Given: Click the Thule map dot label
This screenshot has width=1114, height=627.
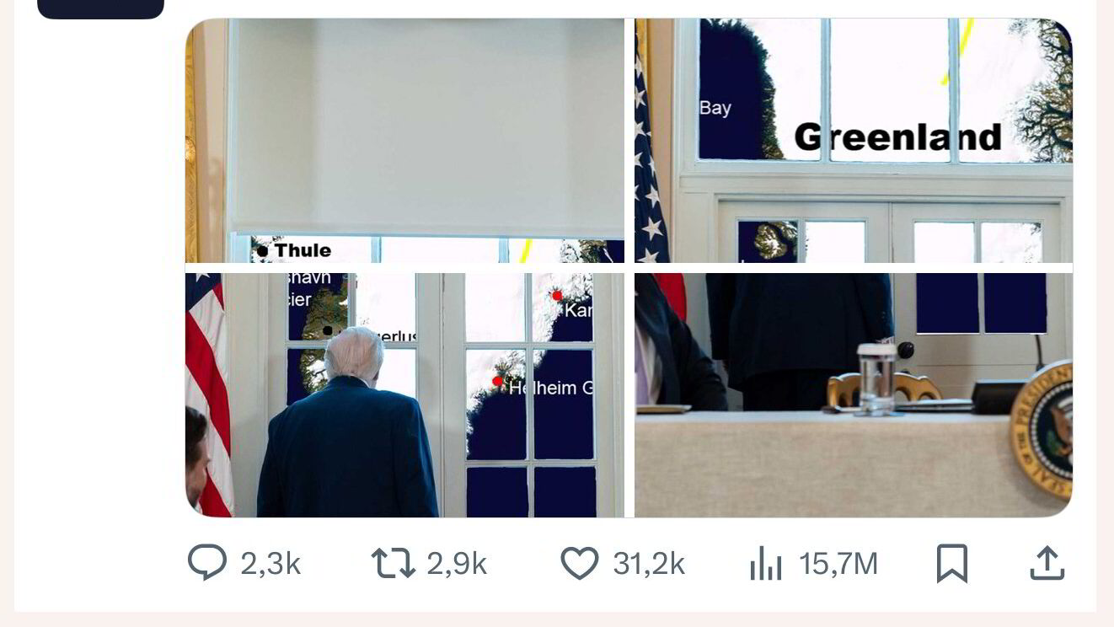Looking at the screenshot, I should click(x=294, y=250).
